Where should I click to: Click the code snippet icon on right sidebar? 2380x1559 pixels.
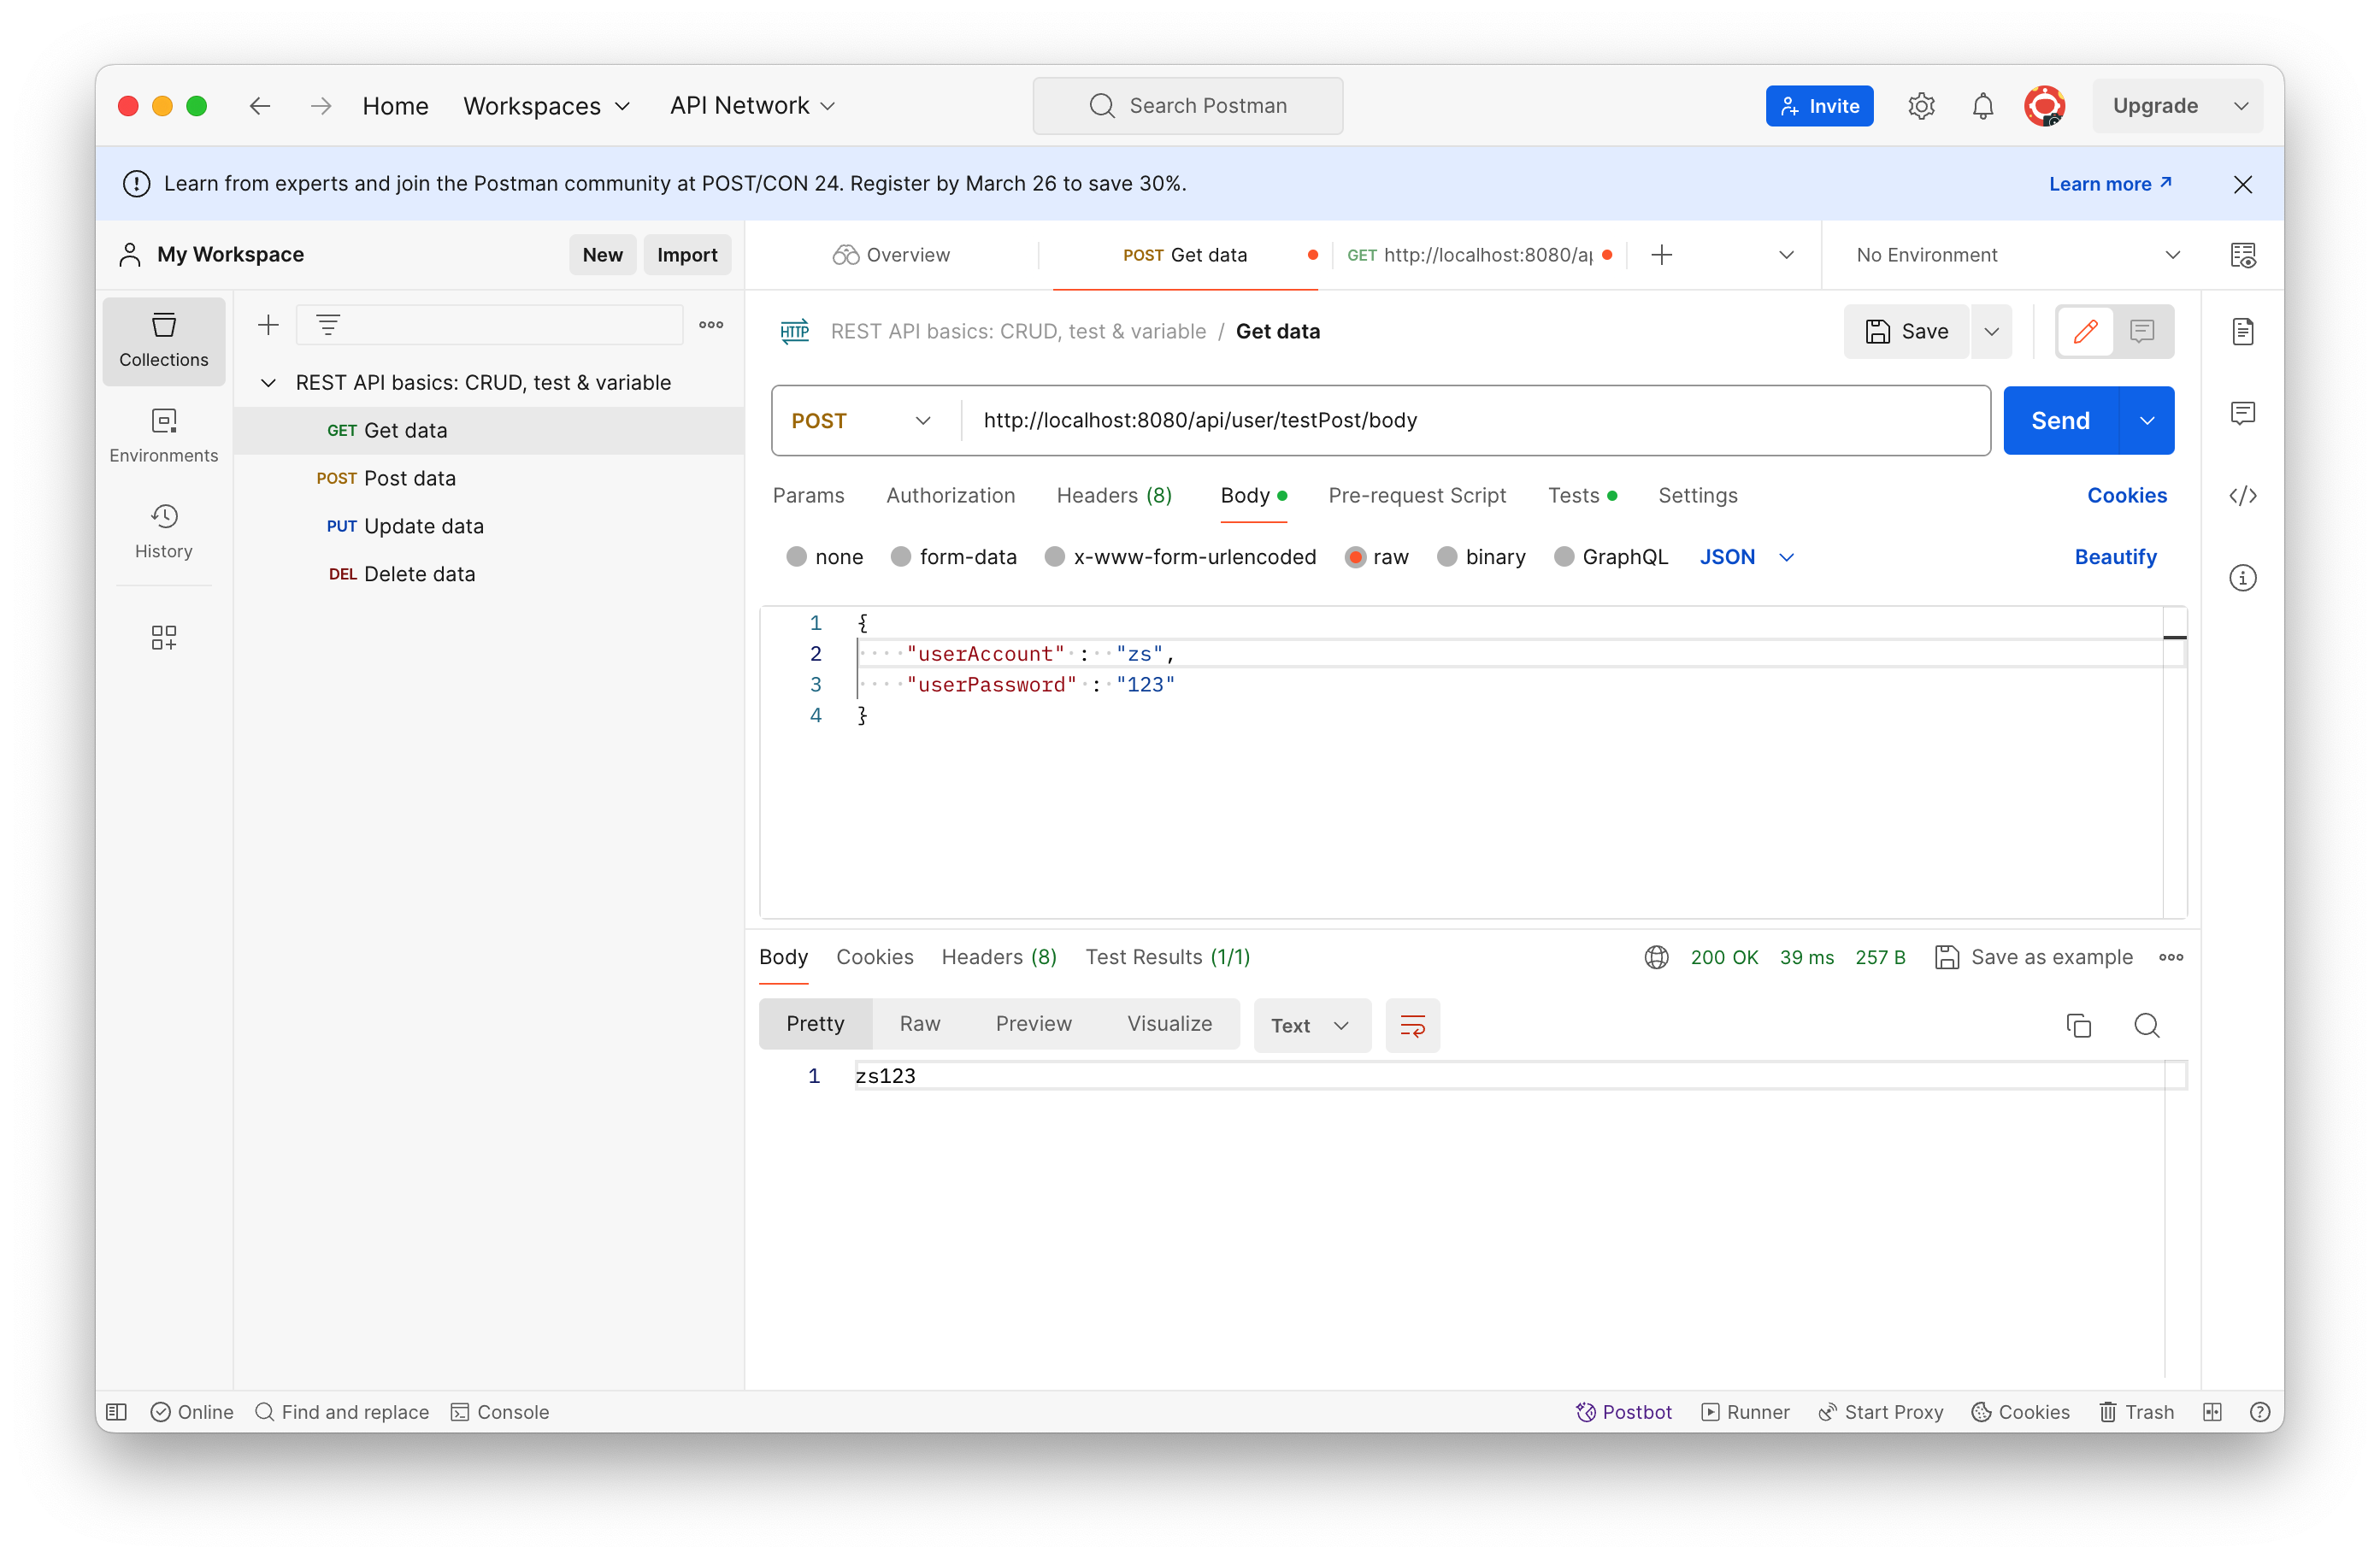point(2244,496)
